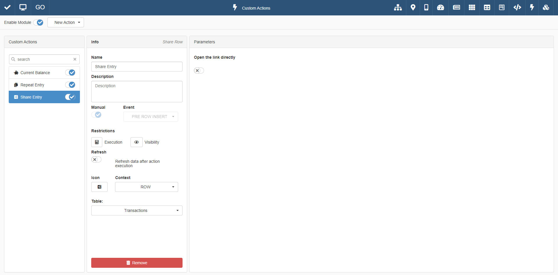Click the monitor screen icon in top bar
This screenshot has height=275, width=558.
click(x=23, y=8)
